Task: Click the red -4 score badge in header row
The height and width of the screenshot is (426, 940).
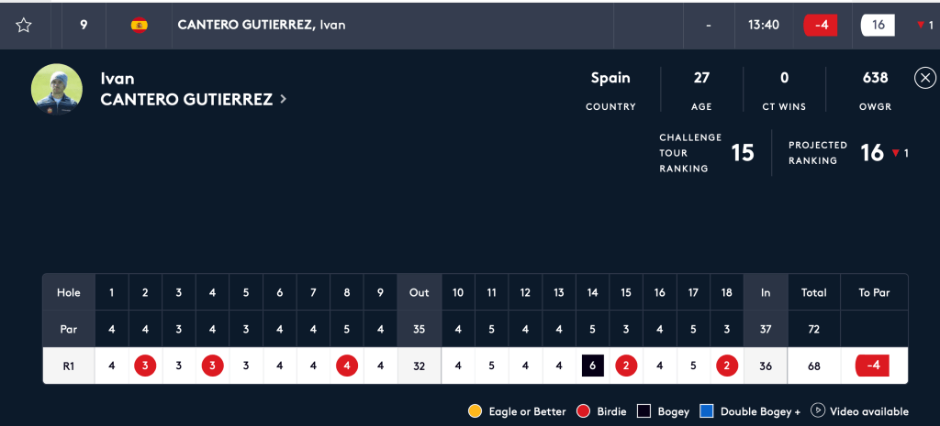Action: (x=820, y=25)
